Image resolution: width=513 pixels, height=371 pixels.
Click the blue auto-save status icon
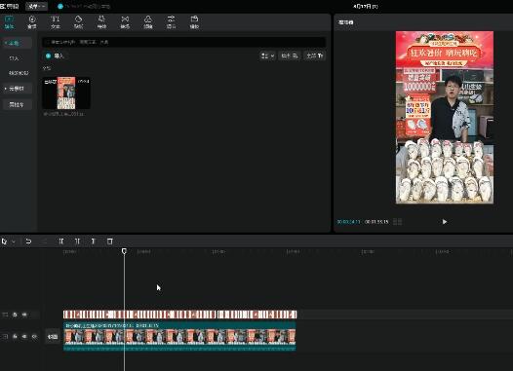point(60,6)
